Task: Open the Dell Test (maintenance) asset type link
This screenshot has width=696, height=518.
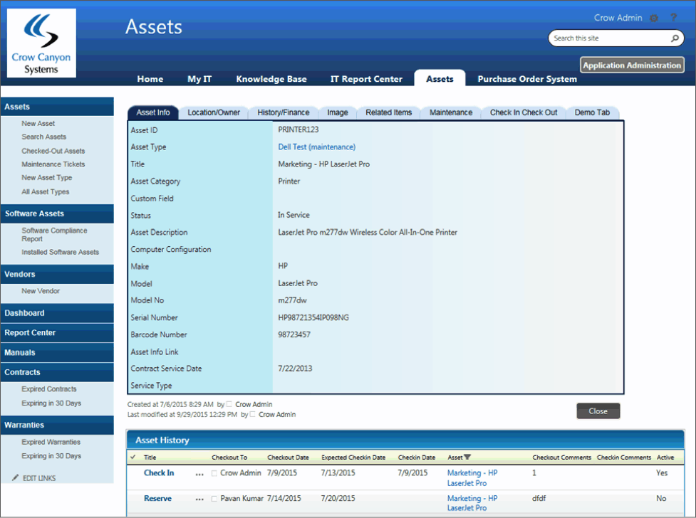Action: (x=316, y=147)
